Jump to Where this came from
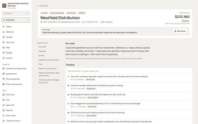 48,69
